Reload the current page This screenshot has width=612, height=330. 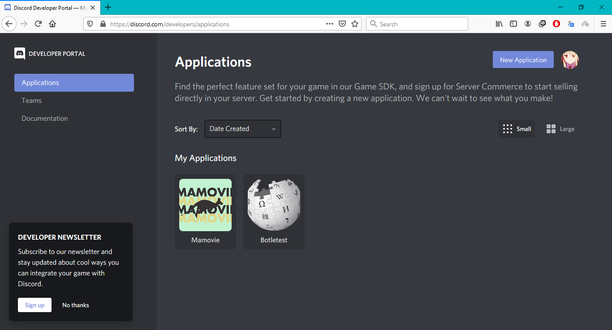pos(38,24)
